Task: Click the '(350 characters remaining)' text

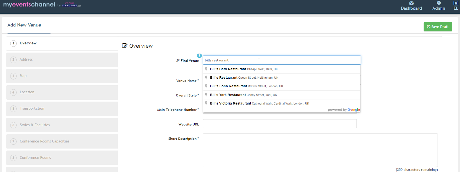Action: [417, 170]
